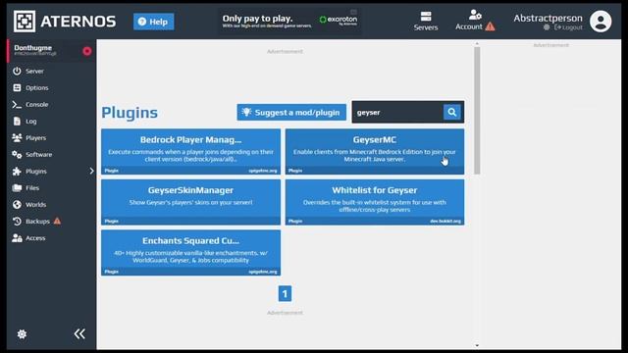
Task: Go to results page 1
Action: pyautogui.click(x=285, y=294)
